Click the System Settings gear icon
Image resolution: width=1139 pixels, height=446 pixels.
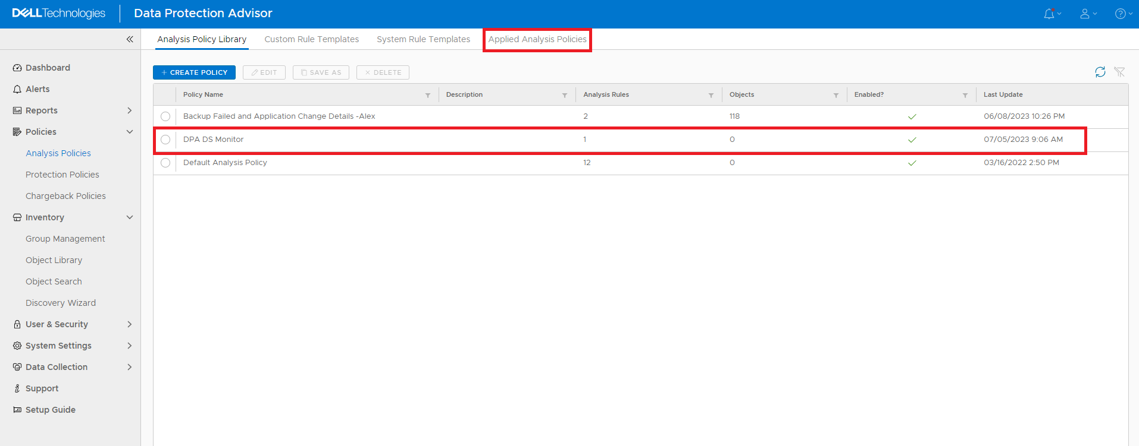[x=17, y=346]
